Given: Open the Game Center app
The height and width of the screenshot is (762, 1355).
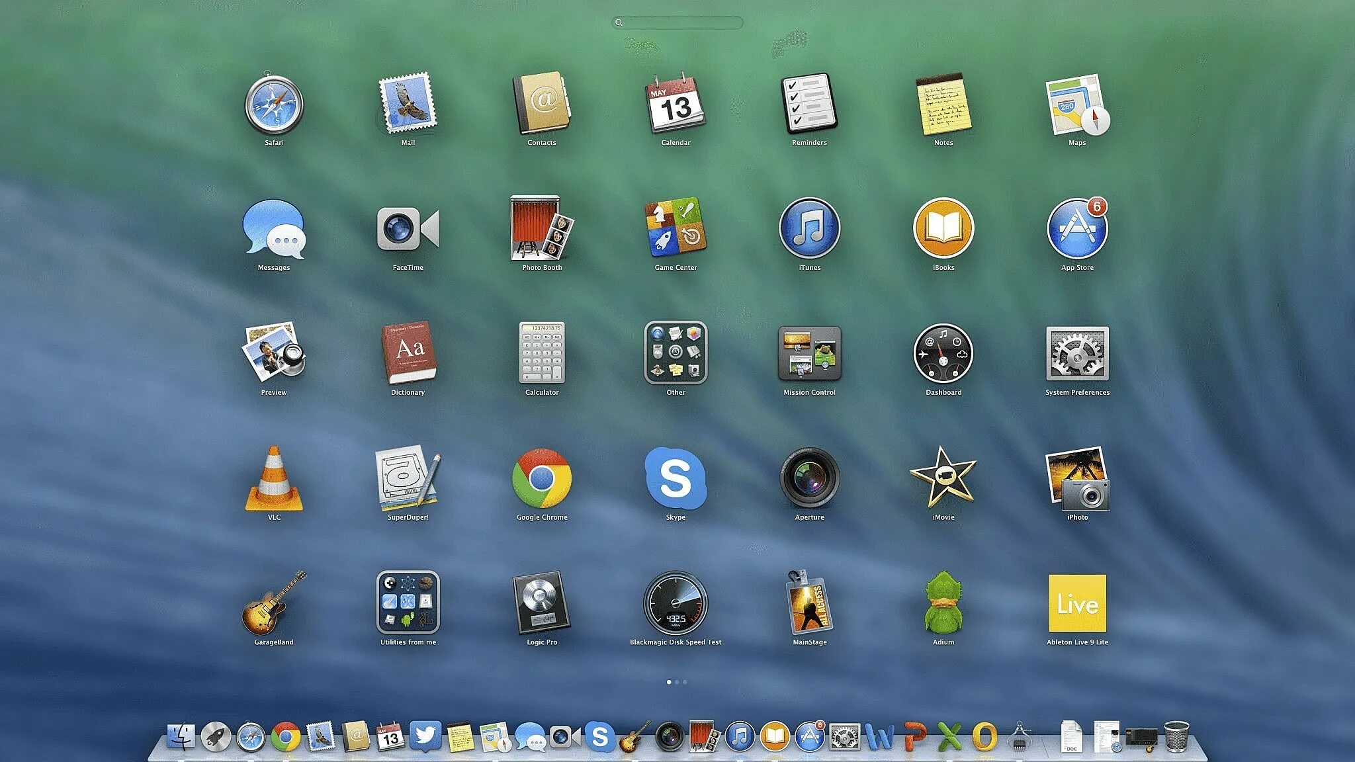Looking at the screenshot, I should (x=676, y=228).
